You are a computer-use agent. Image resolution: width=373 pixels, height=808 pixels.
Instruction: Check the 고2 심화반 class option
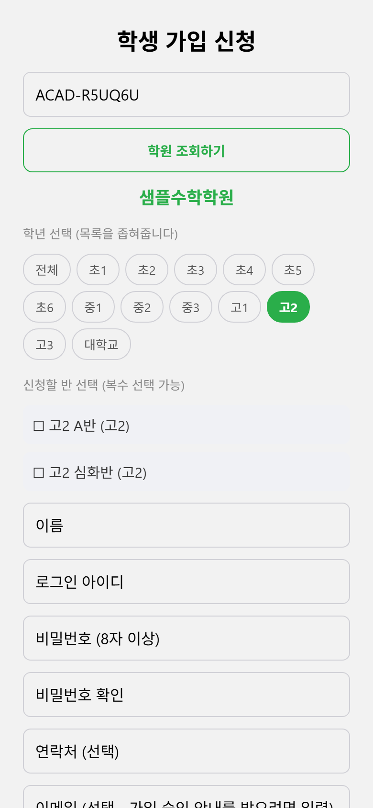186,472
